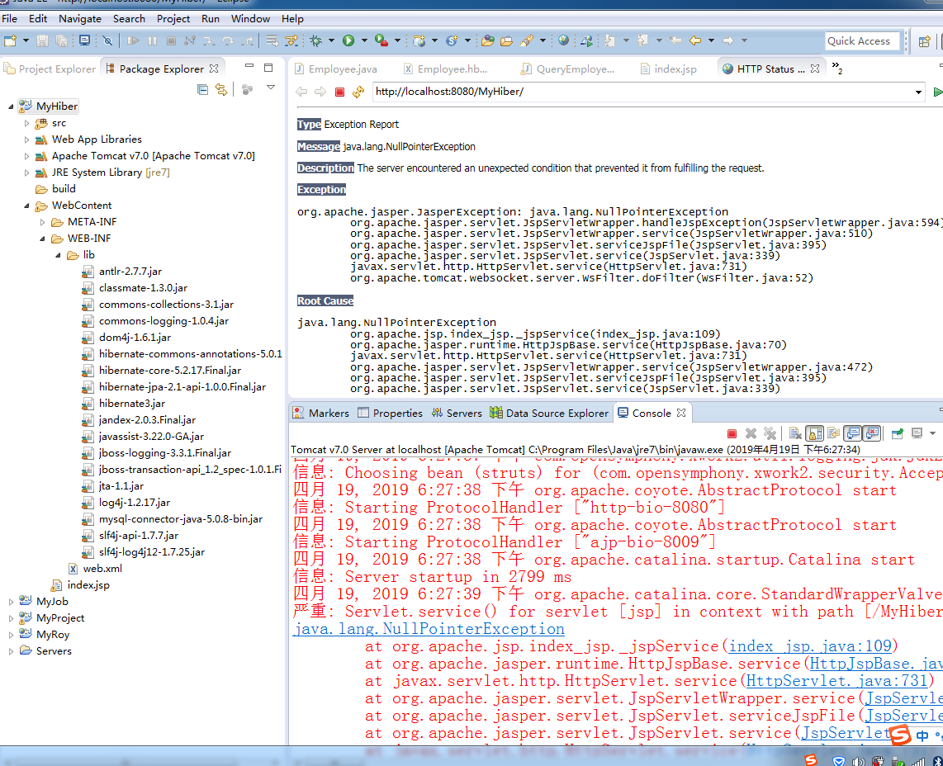
Task: Click the Clear Console icon
Action: [x=795, y=433]
